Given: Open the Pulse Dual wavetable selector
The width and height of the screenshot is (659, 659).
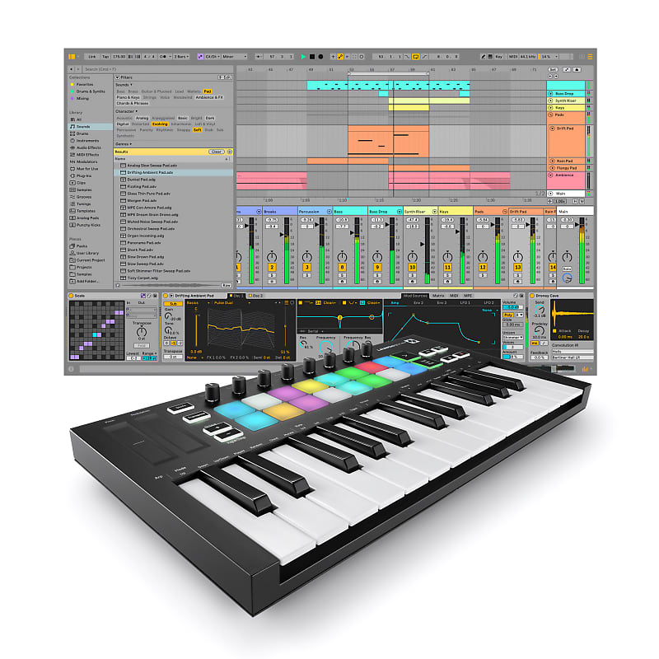Looking at the screenshot, I should (222, 304).
